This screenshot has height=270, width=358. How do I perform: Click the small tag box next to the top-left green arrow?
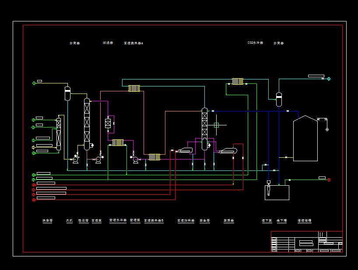pyautogui.click(x=39, y=81)
